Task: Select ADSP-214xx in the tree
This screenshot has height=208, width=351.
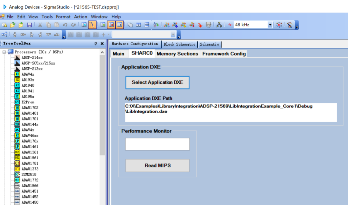Action: (x=32, y=58)
